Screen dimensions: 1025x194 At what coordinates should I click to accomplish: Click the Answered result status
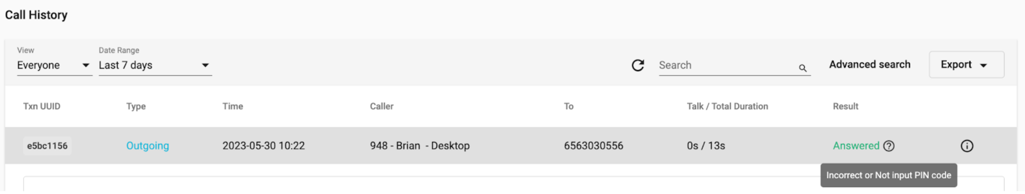[856, 146]
